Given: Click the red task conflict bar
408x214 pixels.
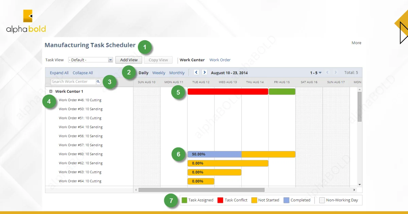Looking at the screenshot, I should [x=228, y=91].
